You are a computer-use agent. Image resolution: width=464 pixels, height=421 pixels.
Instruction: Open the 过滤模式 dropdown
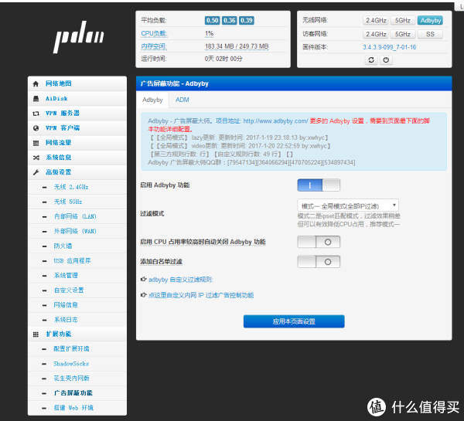coord(348,205)
